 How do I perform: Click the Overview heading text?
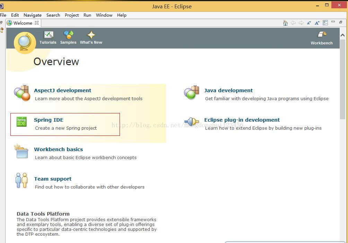pyautogui.click(x=56, y=62)
